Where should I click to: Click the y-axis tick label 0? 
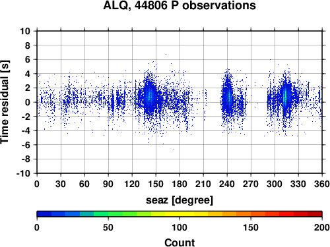click(28, 102)
